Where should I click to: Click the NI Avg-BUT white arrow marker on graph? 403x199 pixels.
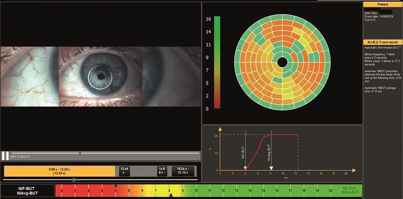271,168
